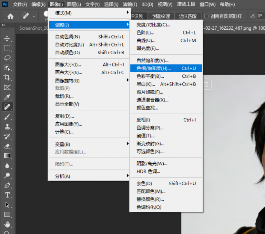The height and width of the screenshot is (234, 265).
Task: Expand the 分析(A) submenu
Action: tap(89, 176)
